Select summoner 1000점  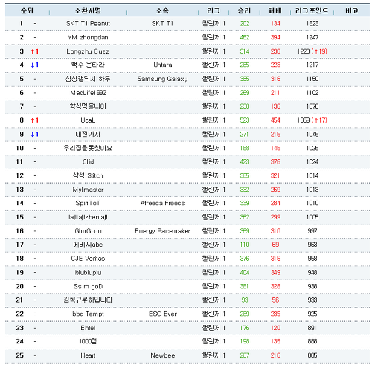point(88,341)
